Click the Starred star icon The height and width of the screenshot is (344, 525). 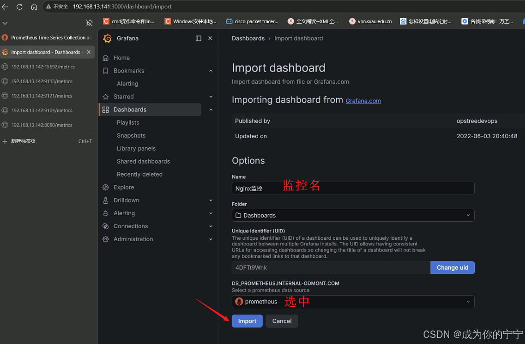tap(106, 97)
